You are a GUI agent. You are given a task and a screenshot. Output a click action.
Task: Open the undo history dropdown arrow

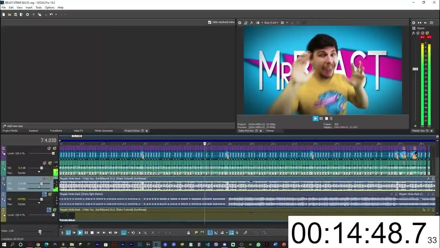56,14
